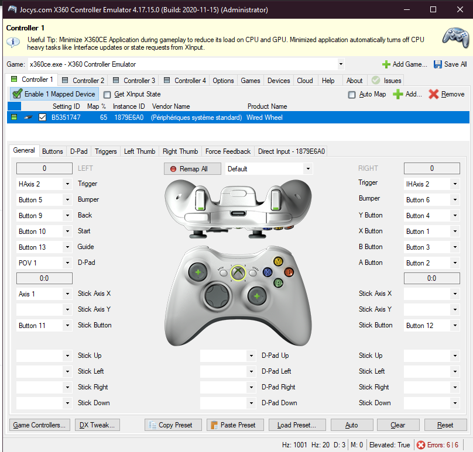This screenshot has height=452, width=473.
Task: Click the info tip icon under Controller 1
Action: [13, 42]
